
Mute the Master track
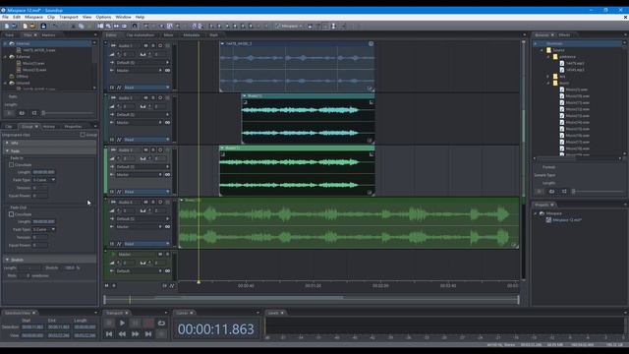[160, 255]
